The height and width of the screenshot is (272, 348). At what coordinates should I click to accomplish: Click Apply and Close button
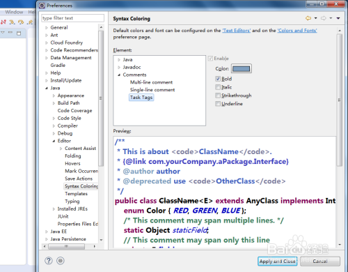[x=278, y=262]
